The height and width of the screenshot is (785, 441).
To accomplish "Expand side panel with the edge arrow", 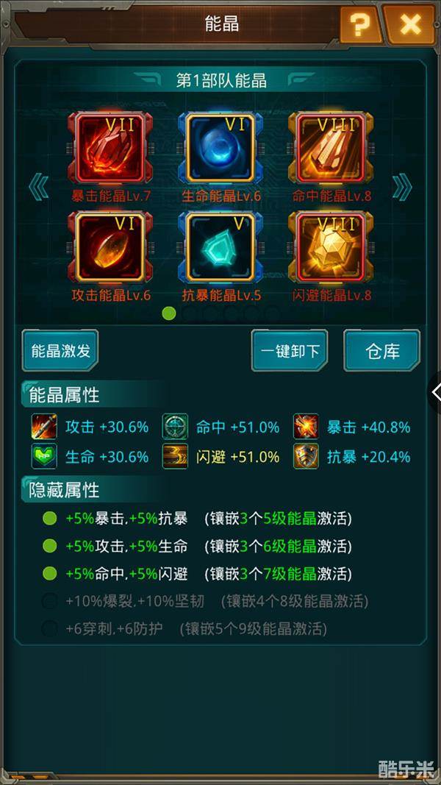I will pyautogui.click(x=435, y=393).
